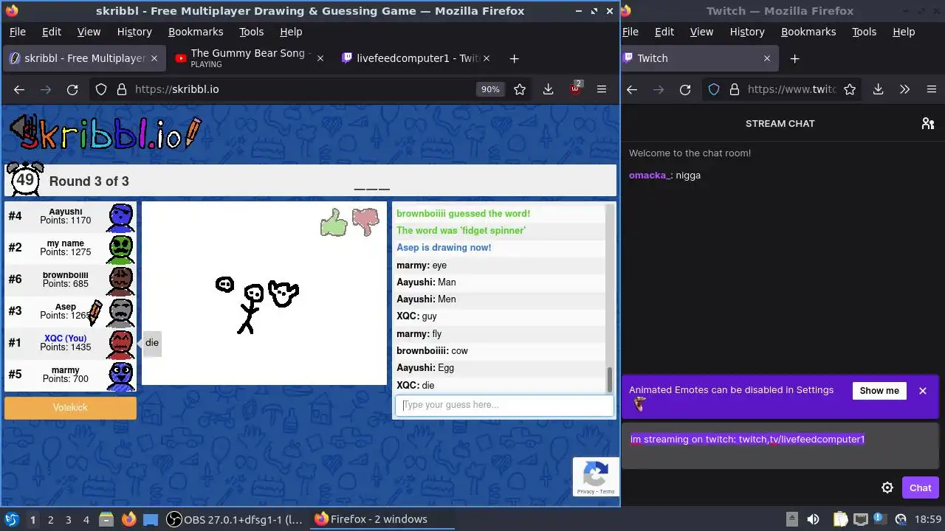Image resolution: width=945 pixels, height=531 pixels.
Task: Click the thumbs up like icon on canvas
Action: (334, 222)
